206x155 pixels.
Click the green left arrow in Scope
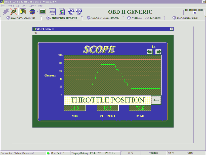[150, 52]
